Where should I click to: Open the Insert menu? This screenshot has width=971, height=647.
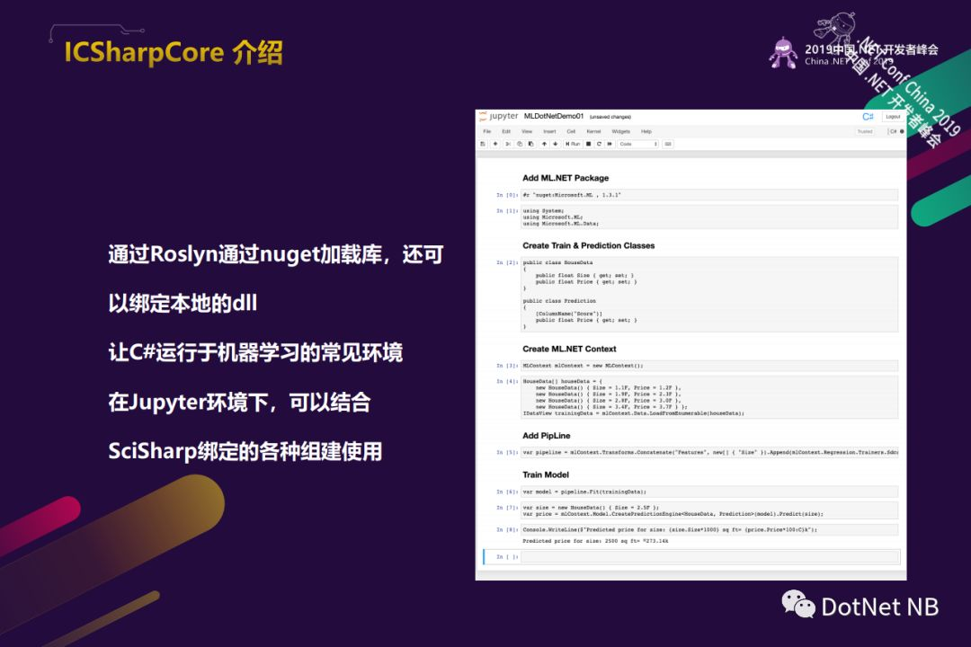point(550,131)
